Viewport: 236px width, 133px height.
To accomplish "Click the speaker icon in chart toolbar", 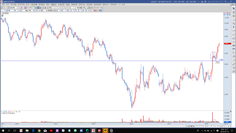I will pos(22,8).
